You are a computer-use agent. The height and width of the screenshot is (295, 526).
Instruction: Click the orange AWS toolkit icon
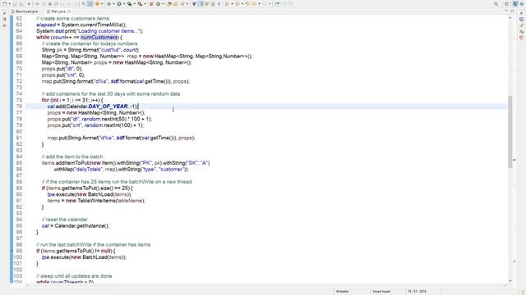97,3
